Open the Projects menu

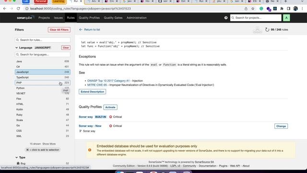point(44,18)
